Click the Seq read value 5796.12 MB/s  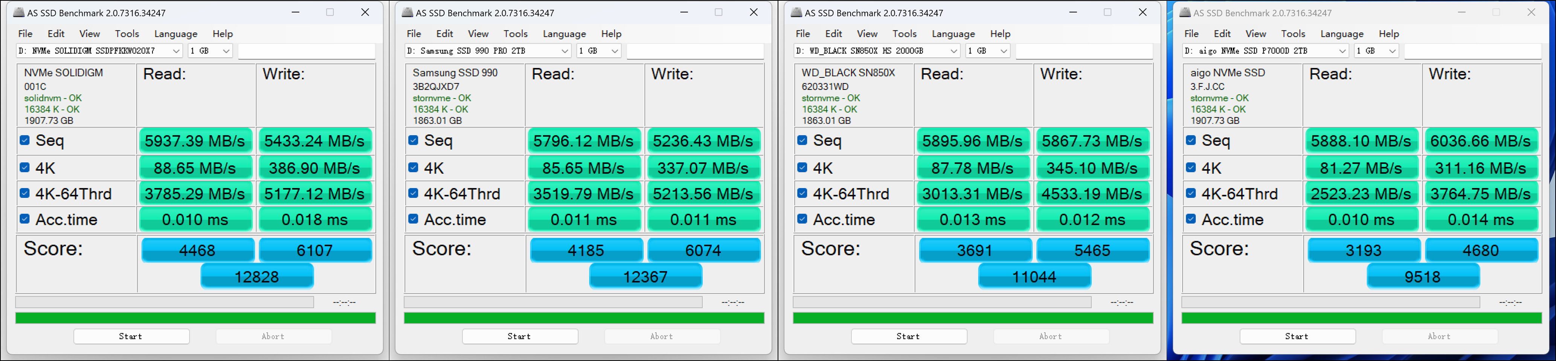584,141
